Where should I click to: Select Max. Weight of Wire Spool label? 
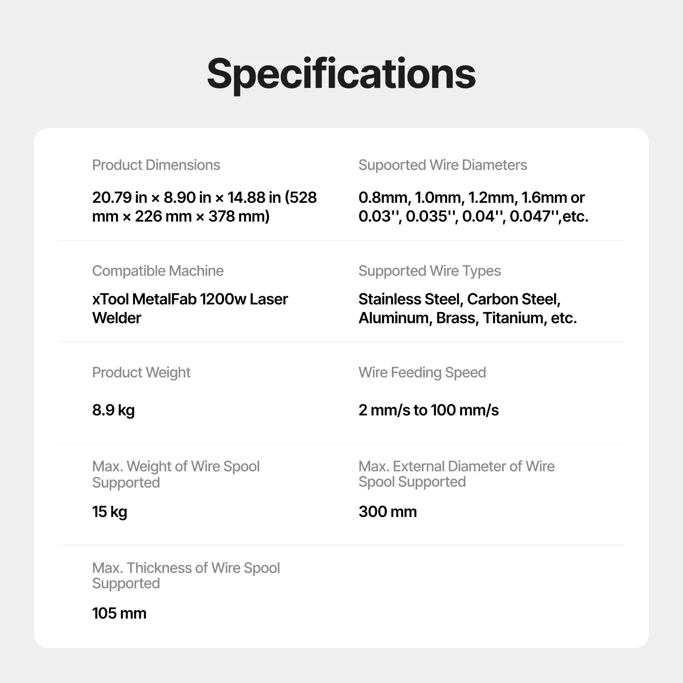176,474
